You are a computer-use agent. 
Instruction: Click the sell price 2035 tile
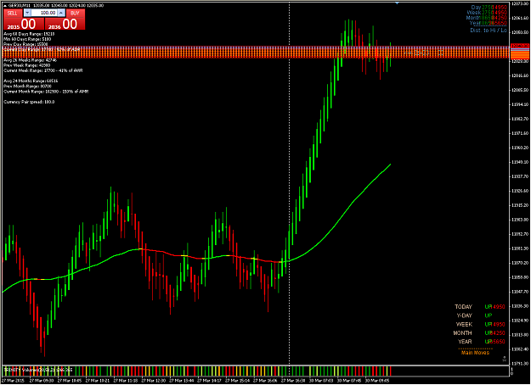[x=24, y=24]
